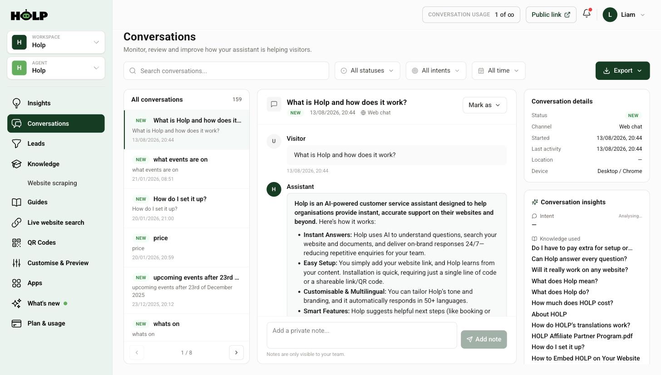Image resolution: width=661 pixels, height=375 pixels.
Task: Open the Agent Holp selector
Action: click(x=56, y=68)
